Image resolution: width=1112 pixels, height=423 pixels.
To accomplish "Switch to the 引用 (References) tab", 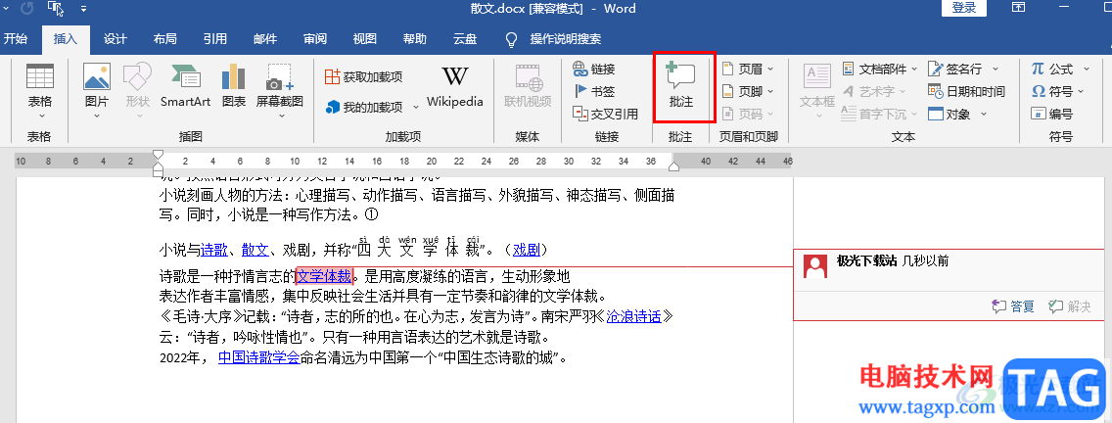I will click(x=215, y=39).
